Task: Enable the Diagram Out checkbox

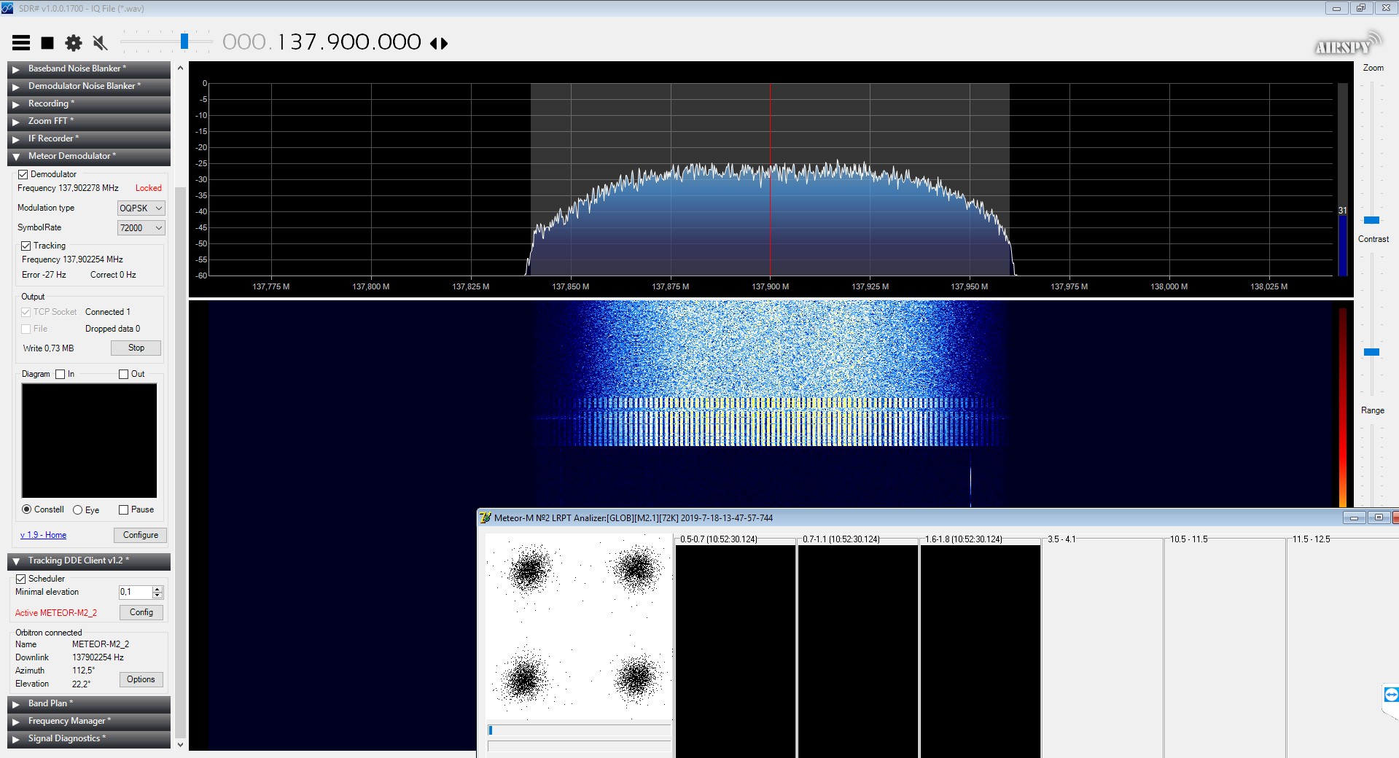Action: tap(123, 374)
